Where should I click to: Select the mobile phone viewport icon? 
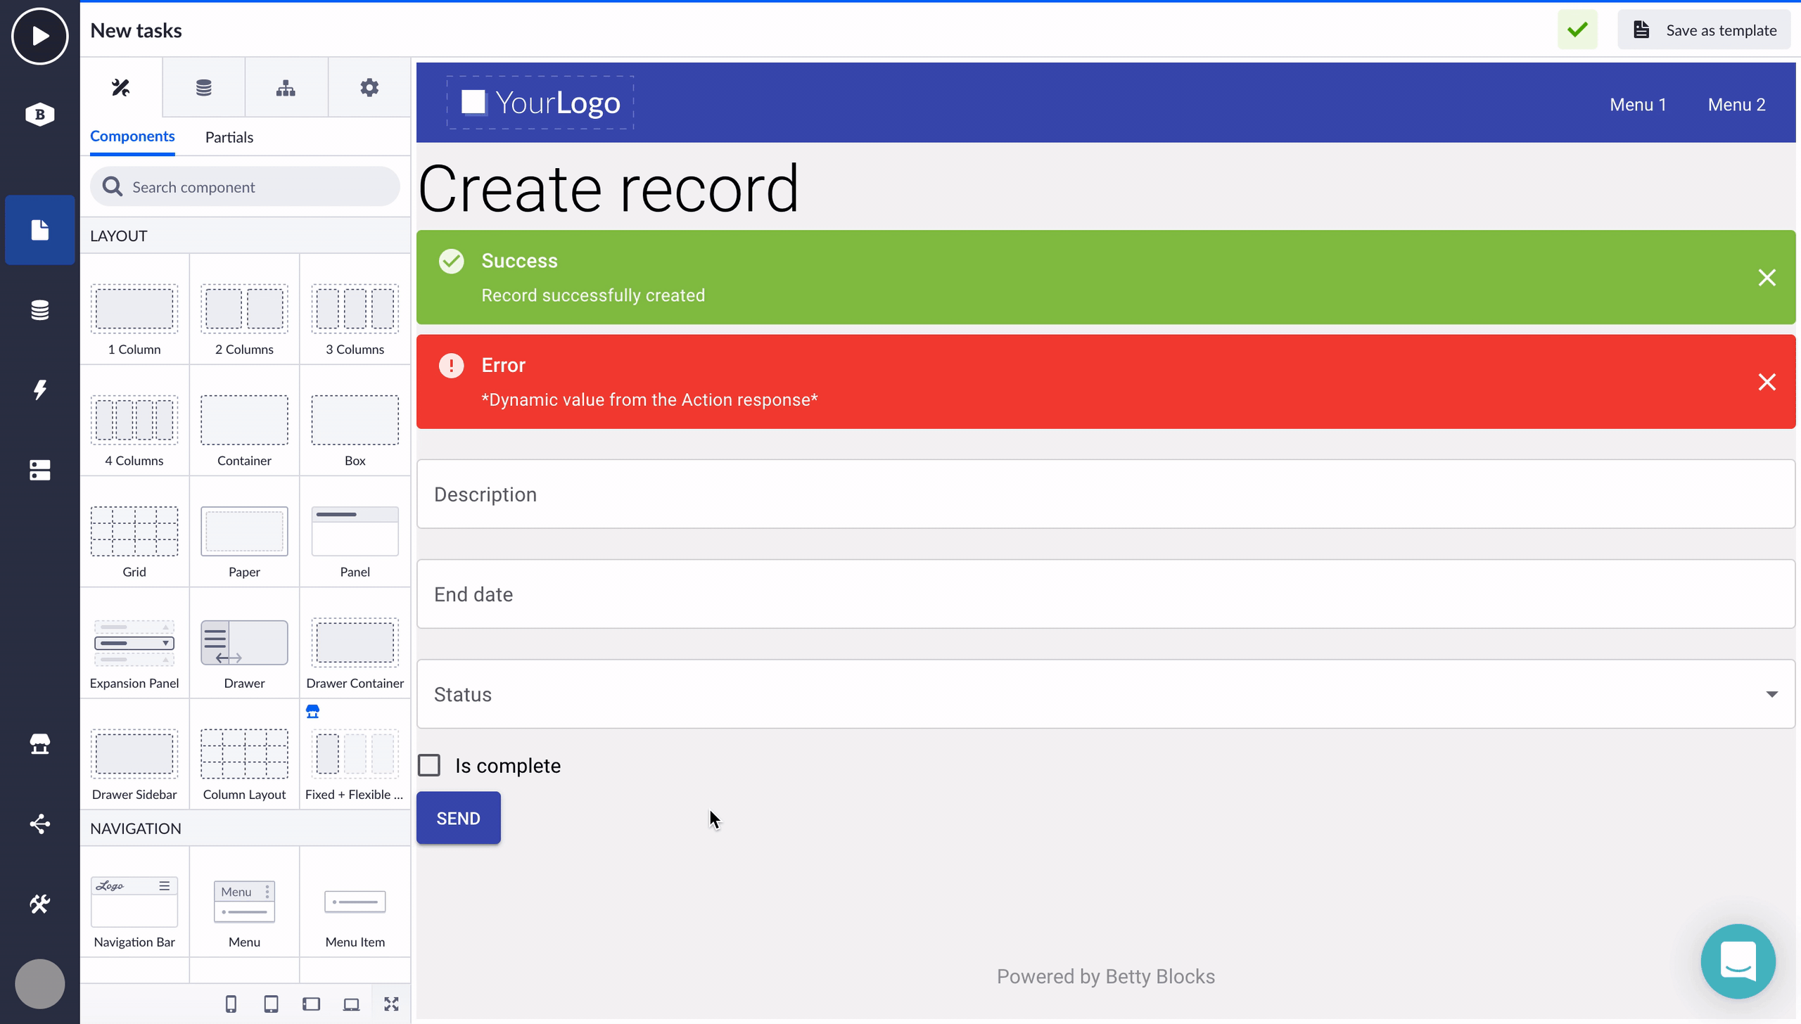[231, 1004]
